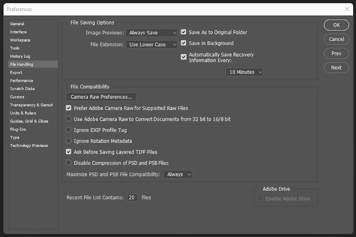Image resolution: width=356 pixels, height=237 pixels.
Task: Select Cursors in category list
Action: coord(17,97)
